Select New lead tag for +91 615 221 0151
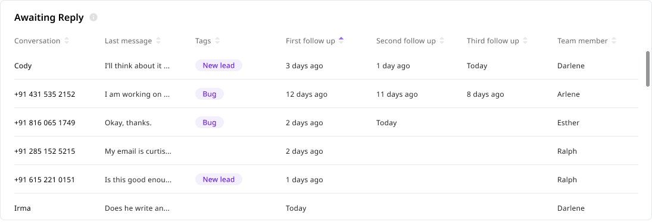This screenshot has width=652, height=222. click(219, 179)
